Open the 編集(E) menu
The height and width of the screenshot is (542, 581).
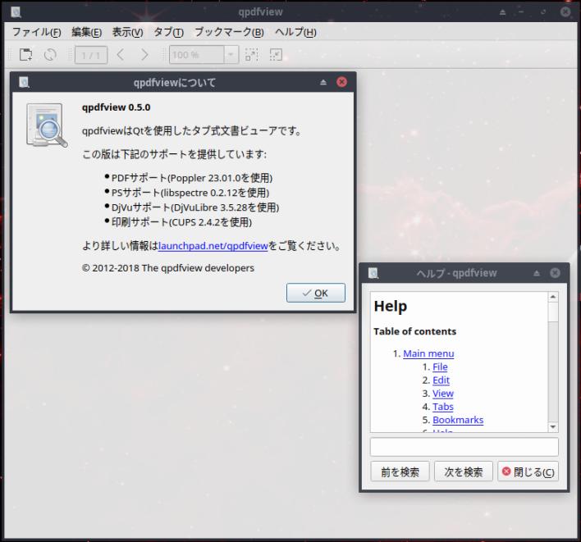pyautogui.click(x=86, y=32)
